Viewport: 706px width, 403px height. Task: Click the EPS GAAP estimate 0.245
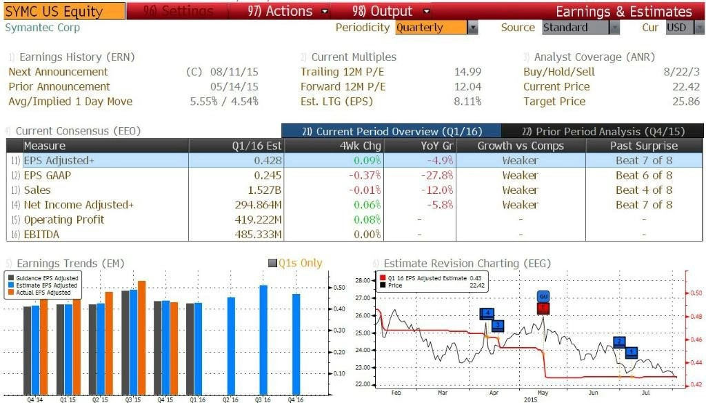tap(268, 175)
